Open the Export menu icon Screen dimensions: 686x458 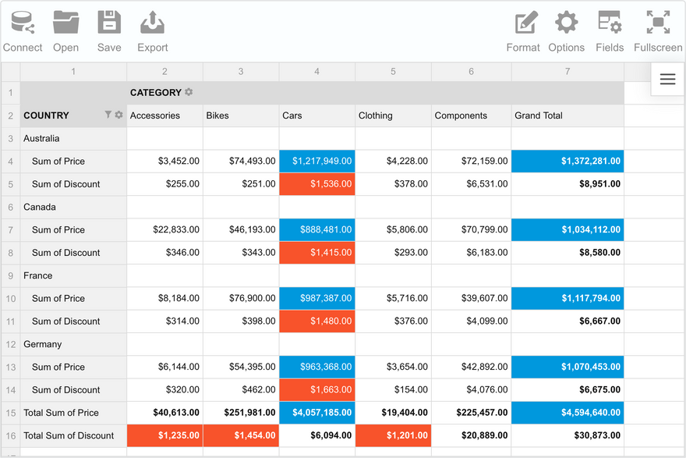152,23
